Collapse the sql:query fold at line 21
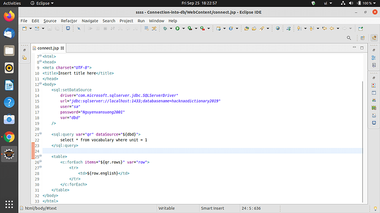This screenshot has width=380, height=213. pyautogui.click(x=41, y=134)
